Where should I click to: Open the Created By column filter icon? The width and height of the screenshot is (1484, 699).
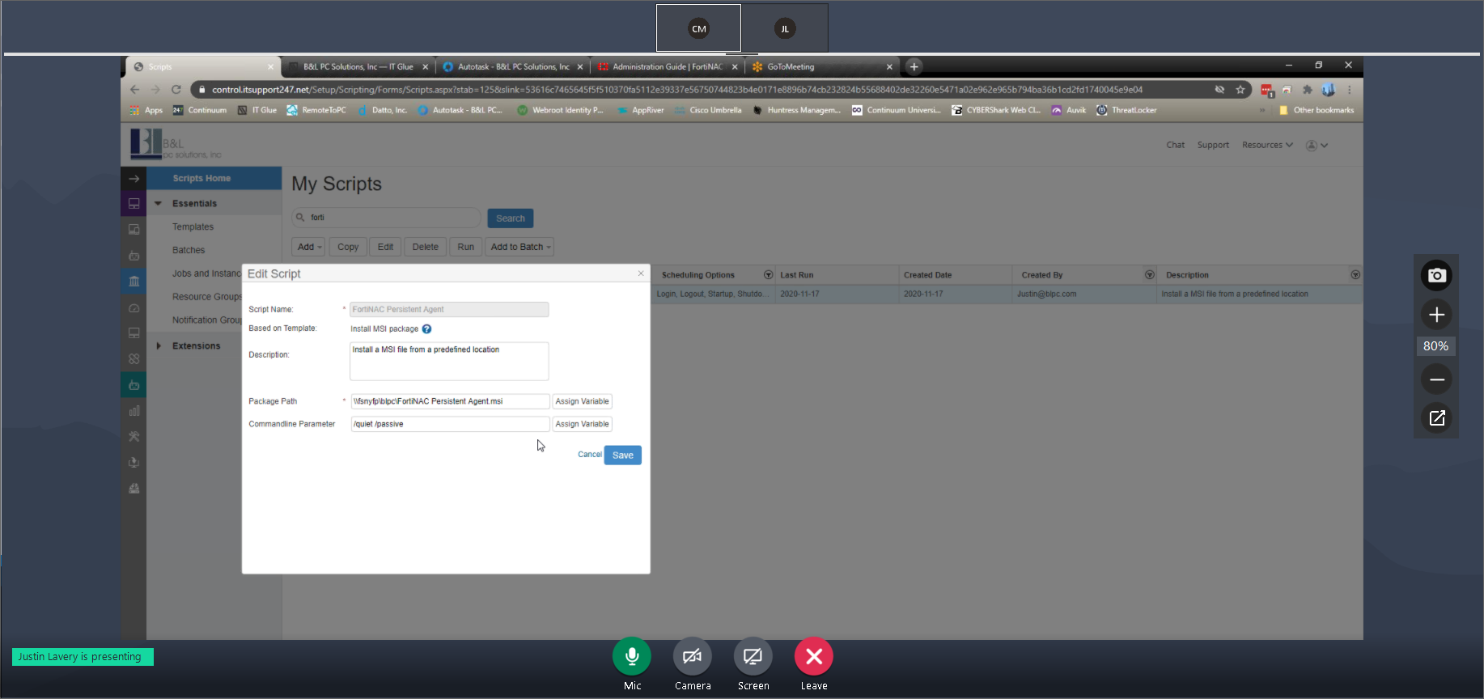[x=1149, y=275]
